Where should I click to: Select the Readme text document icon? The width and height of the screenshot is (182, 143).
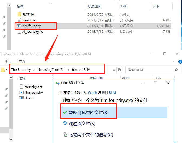pos(19,20)
